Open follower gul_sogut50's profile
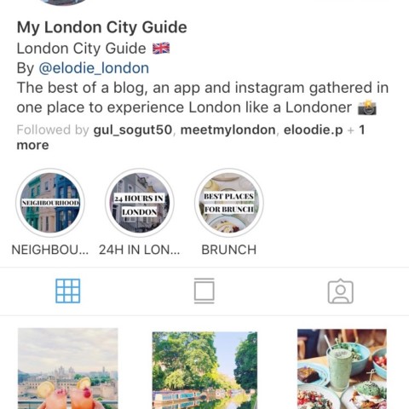Image resolution: width=409 pixels, height=409 pixels. pyautogui.click(x=133, y=130)
